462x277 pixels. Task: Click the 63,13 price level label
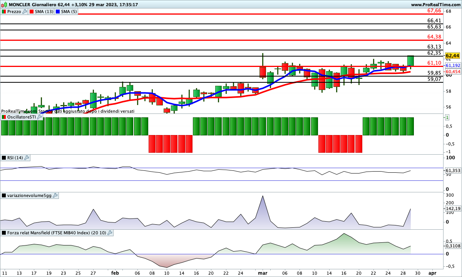(x=434, y=47)
